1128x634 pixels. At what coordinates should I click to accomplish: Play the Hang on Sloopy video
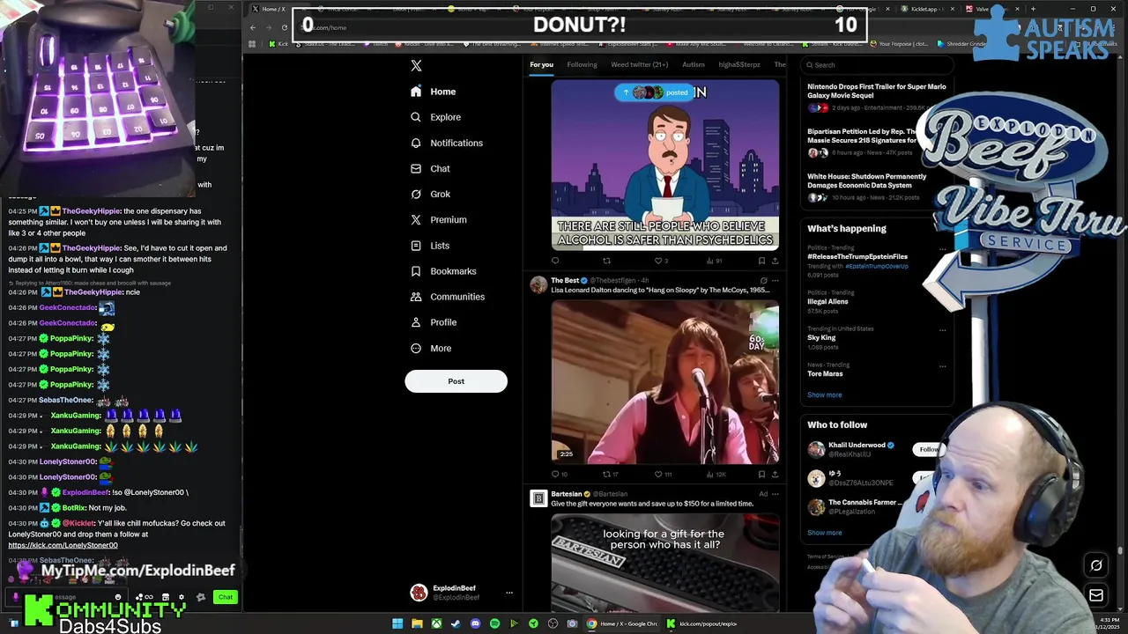tap(665, 382)
